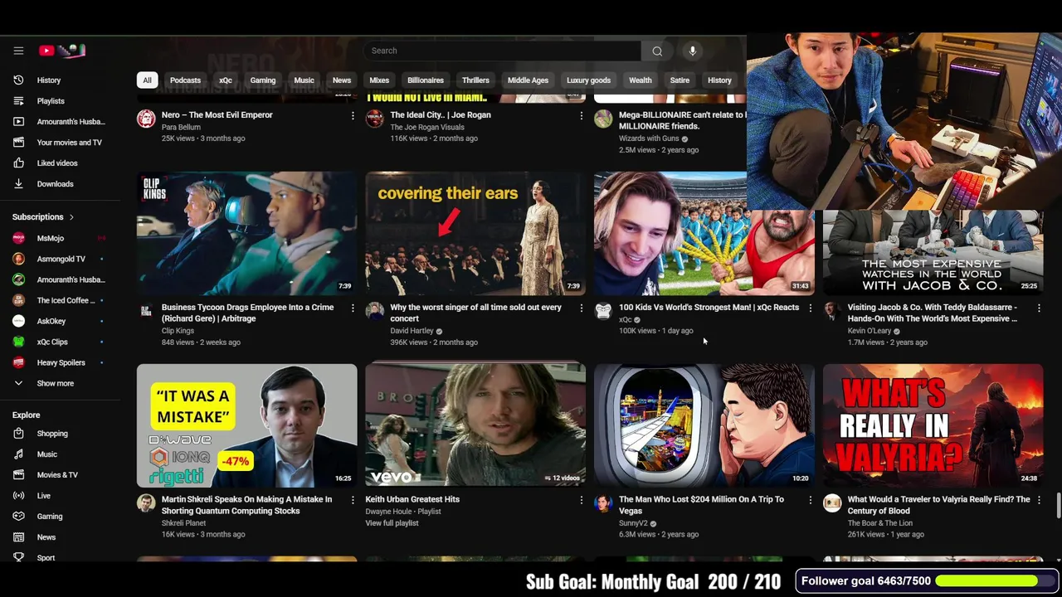The width and height of the screenshot is (1062, 597).
Task: Select the Gaming filter chip
Action: [x=263, y=80]
